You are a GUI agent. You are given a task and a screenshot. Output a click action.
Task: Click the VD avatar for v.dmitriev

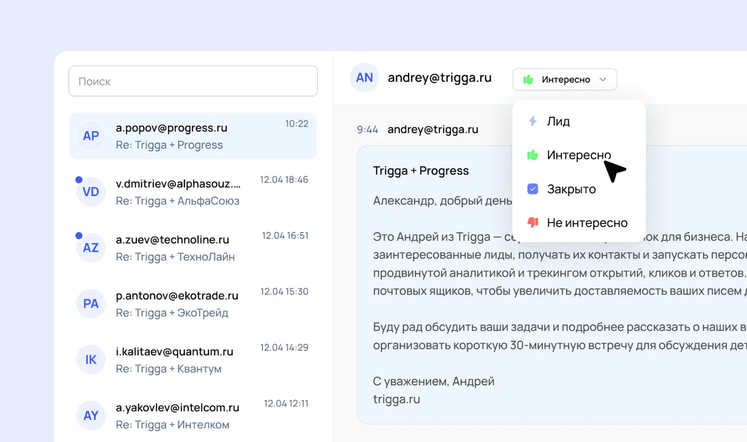[91, 192]
